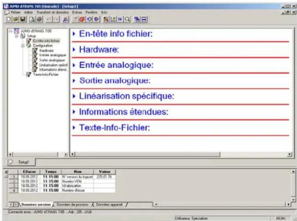The image size is (297, 221).
Task: Click the Open folder toolbar icon
Action: coord(16,19)
